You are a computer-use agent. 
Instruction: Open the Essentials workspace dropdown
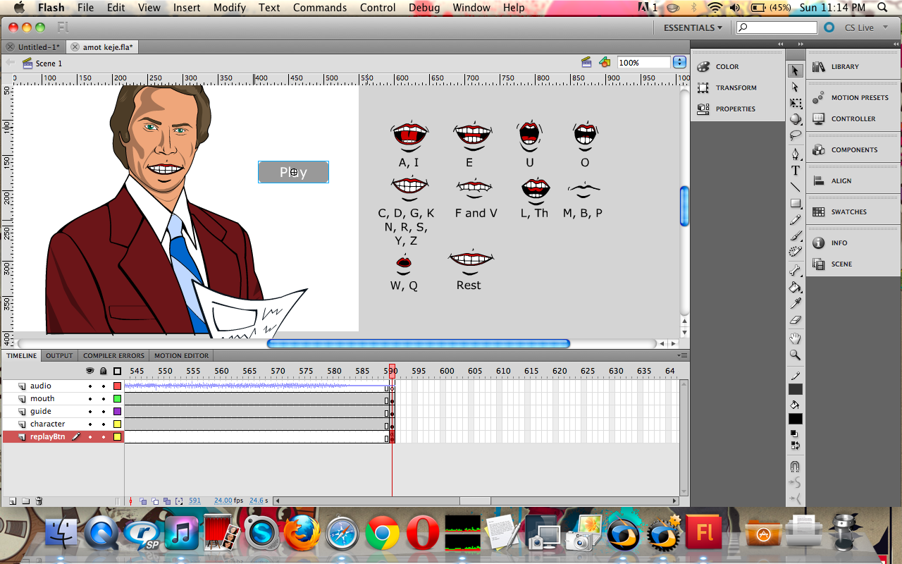[x=691, y=27]
